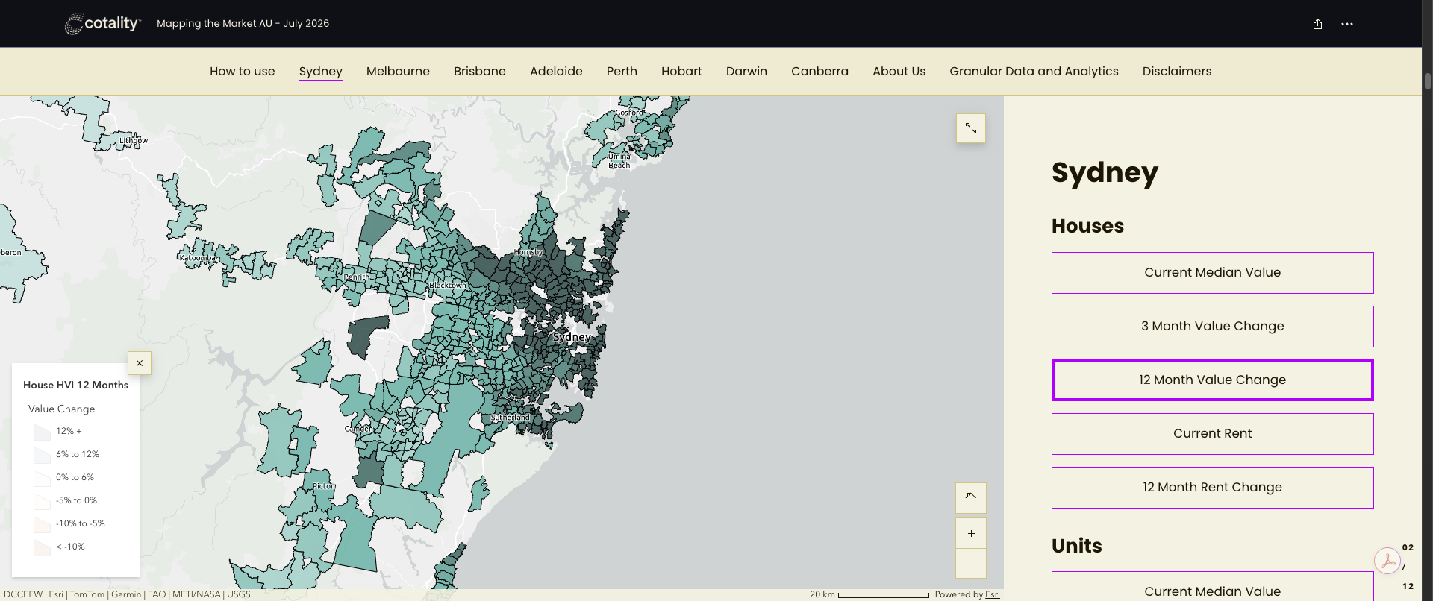The width and height of the screenshot is (1433, 601).
Task: Show the Current Rent map
Action: (x=1213, y=434)
